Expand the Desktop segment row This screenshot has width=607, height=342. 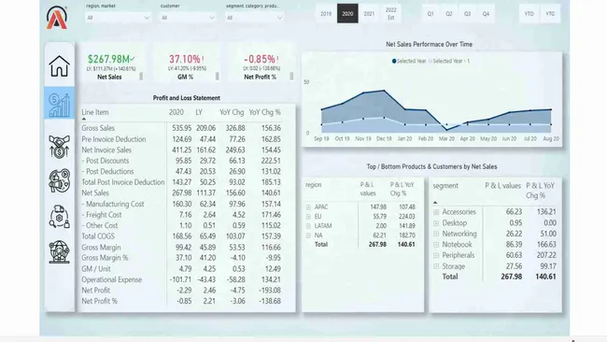tap(436, 223)
